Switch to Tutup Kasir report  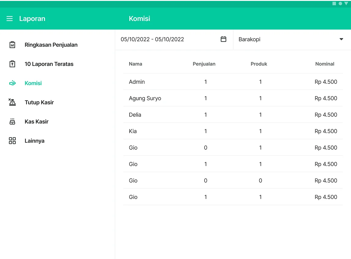click(x=39, y=103)
